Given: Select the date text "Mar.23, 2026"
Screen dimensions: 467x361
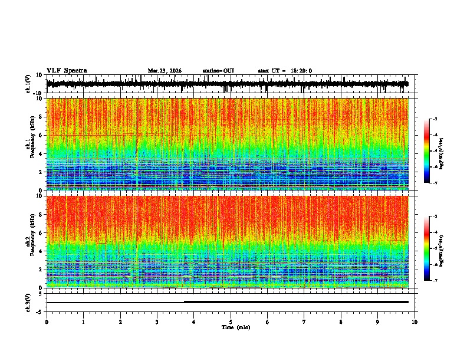Looking at the screenshot, I should click(165, 71).
